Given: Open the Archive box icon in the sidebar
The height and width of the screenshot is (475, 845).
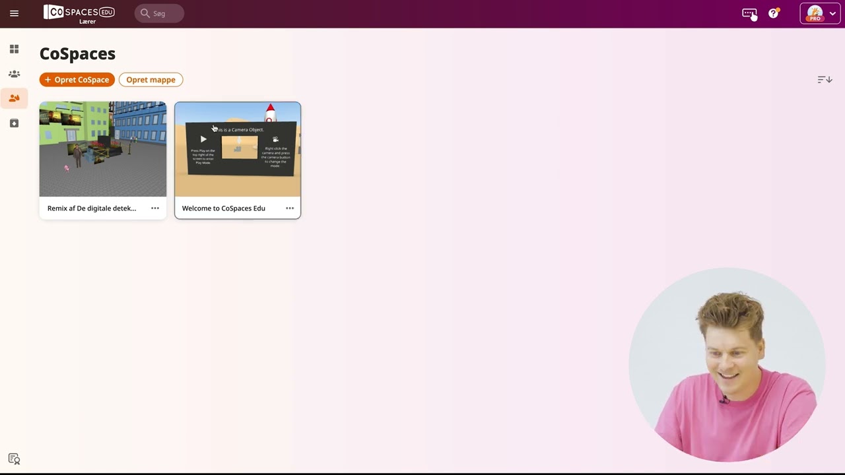Looking at the screenshot, I should pyautogui.click(x=14, y=123).
